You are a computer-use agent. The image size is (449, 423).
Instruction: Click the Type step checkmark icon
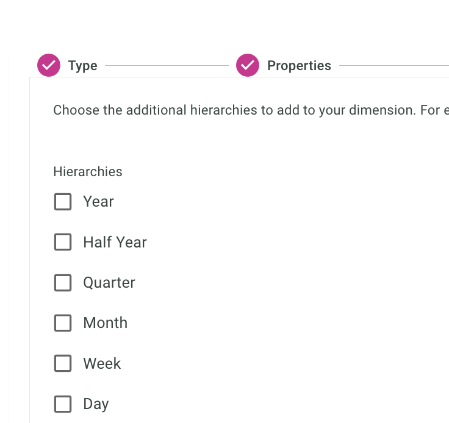(49, 65)
